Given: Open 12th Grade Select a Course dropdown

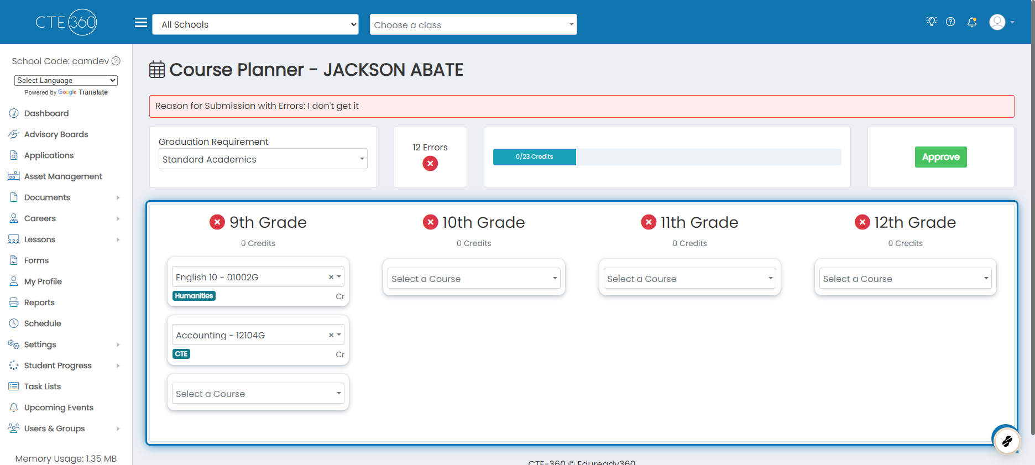Looking at the screenshot, I should (906, 278).
